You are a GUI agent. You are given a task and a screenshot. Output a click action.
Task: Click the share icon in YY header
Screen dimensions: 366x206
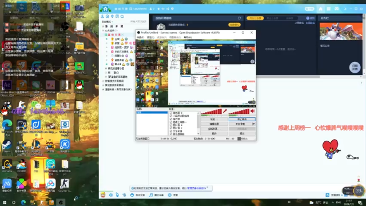coord(168,9)
